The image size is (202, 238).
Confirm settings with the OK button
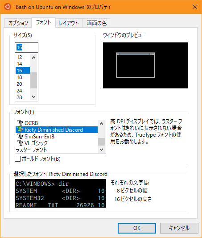[137, 228]
